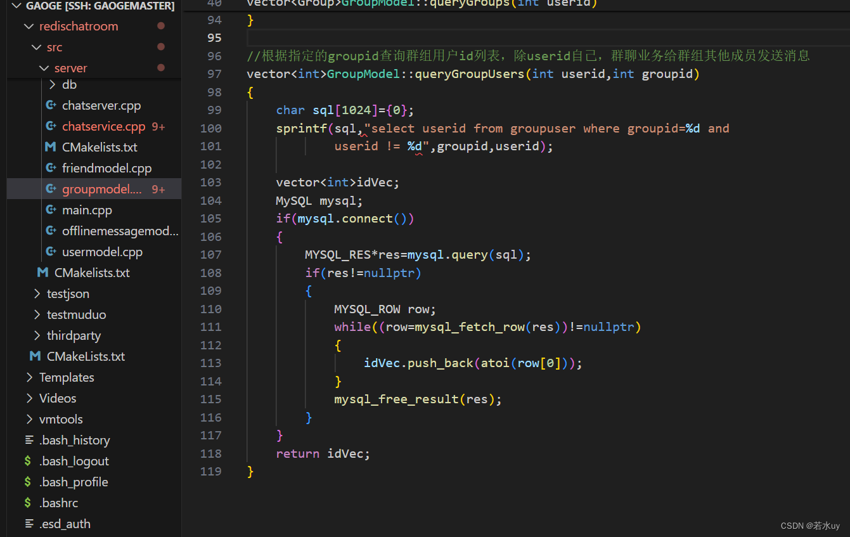850x537 pixels.
Task: Open main.cpp from the server folder
Action: (x=87, y=210)
